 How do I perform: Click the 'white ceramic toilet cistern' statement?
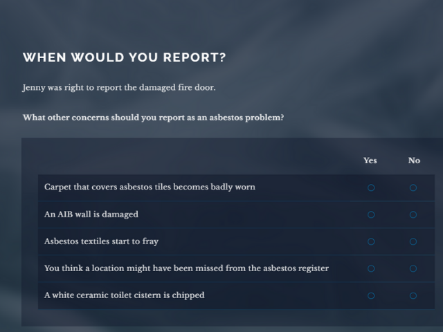pyautogui.click(x=125, y=295)
